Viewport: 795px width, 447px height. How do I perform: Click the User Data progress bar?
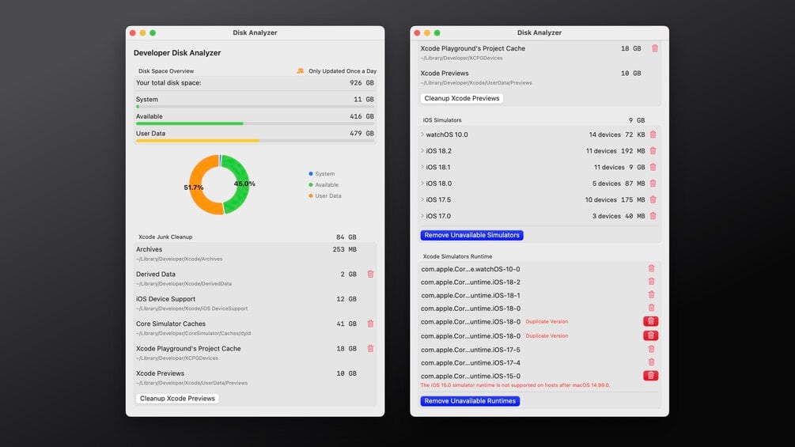[255, 140]
